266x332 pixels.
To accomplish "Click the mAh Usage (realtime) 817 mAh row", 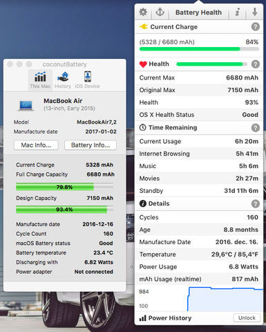I will pyautogui.click(x=199, y=279).
